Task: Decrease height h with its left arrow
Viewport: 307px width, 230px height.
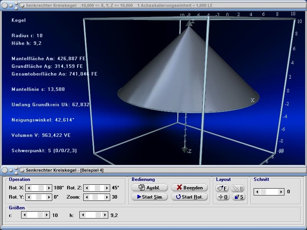Action: click(83, 215)
